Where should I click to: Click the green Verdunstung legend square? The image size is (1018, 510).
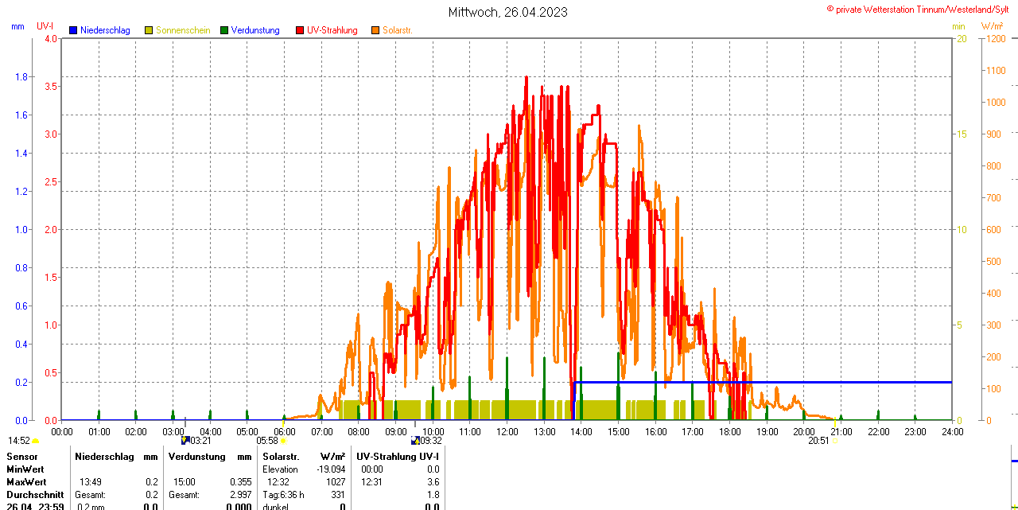click(x=224, y=30)
